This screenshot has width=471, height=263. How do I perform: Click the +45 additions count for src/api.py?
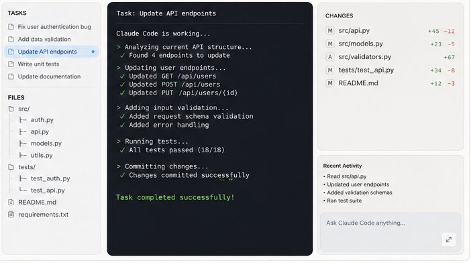(433, 31)
